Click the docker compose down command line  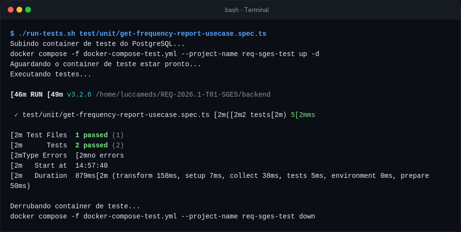(x=163, y=217)
